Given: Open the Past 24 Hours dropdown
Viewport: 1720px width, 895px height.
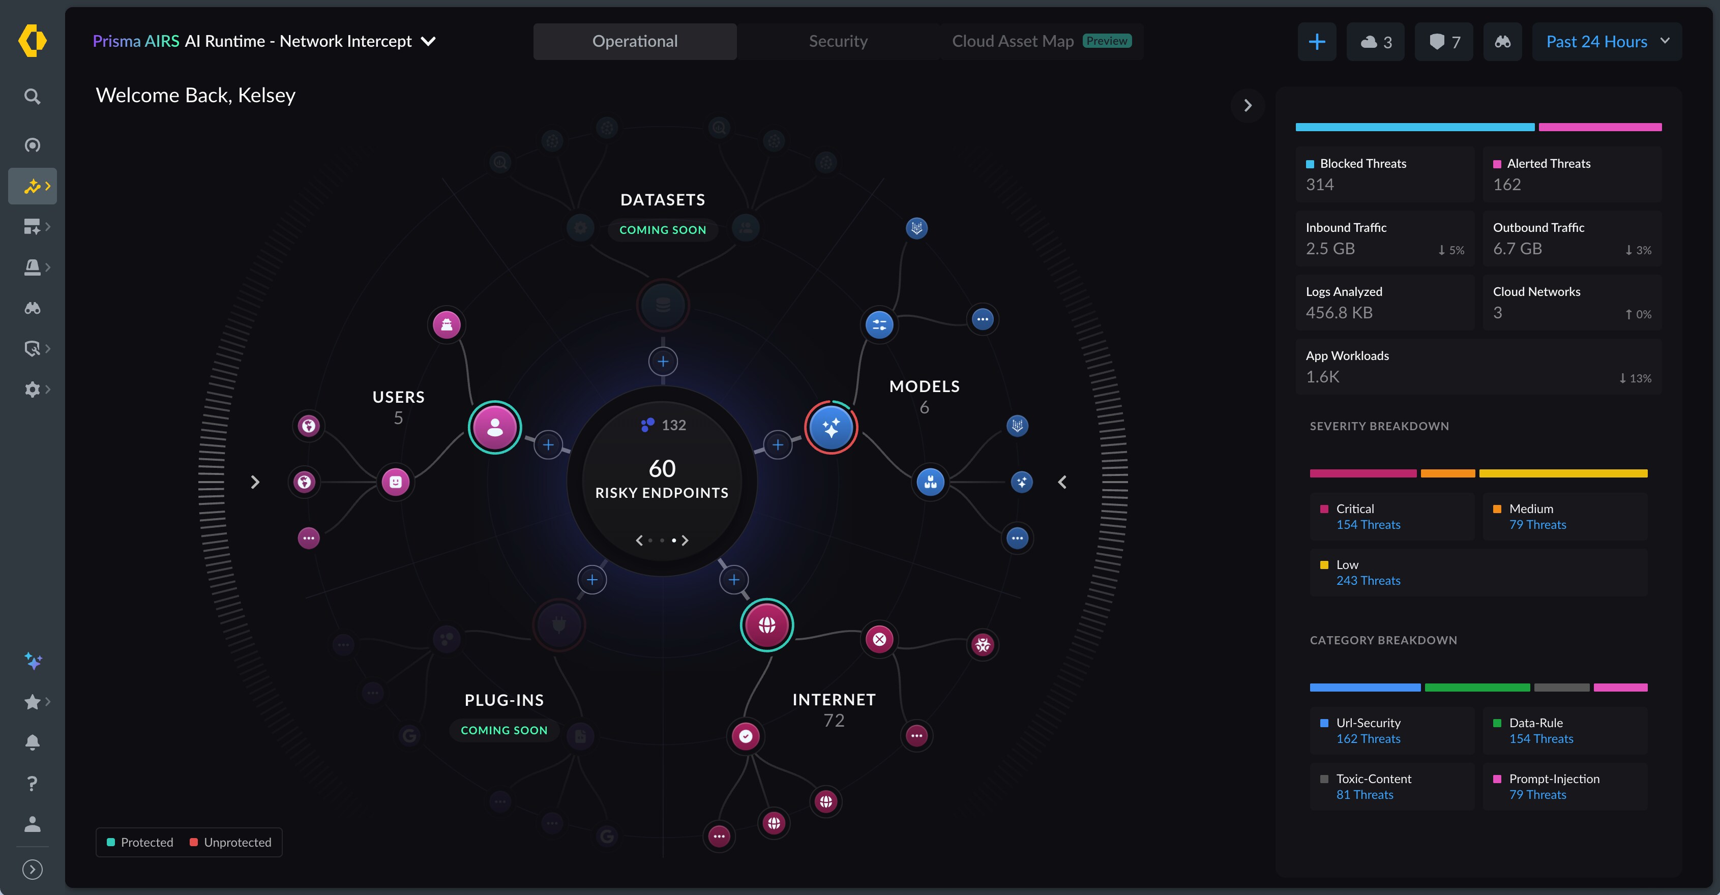Looking at the screenshot, I should pos(1607,42).
